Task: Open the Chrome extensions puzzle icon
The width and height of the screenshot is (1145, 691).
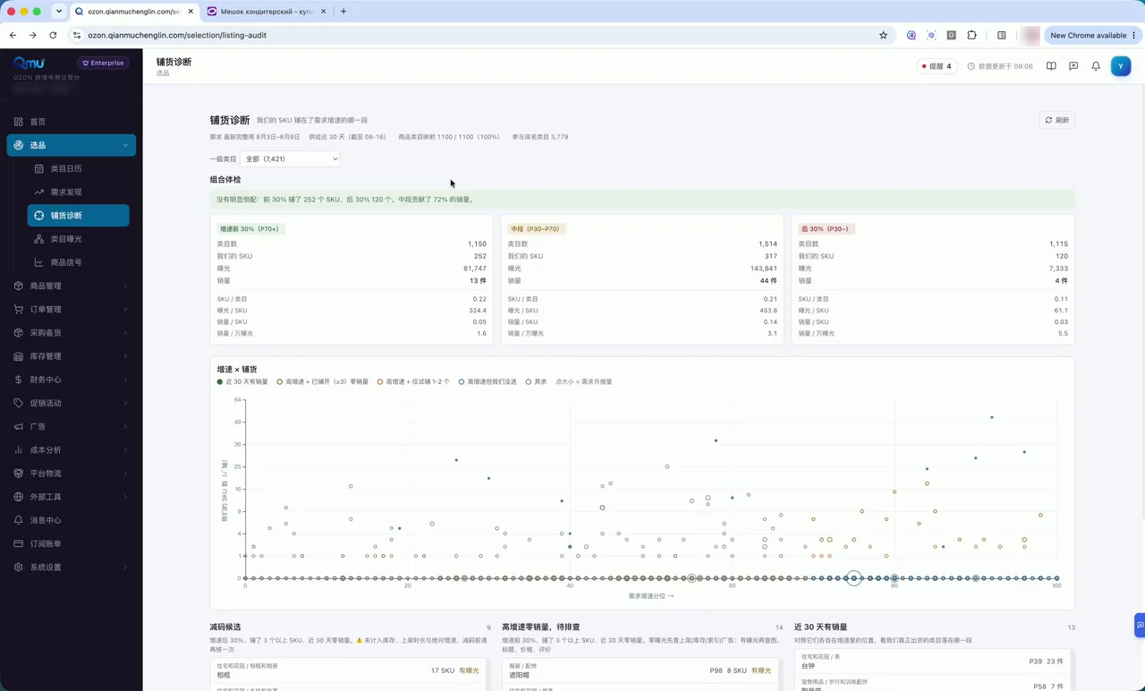Action: pos(972,35)
